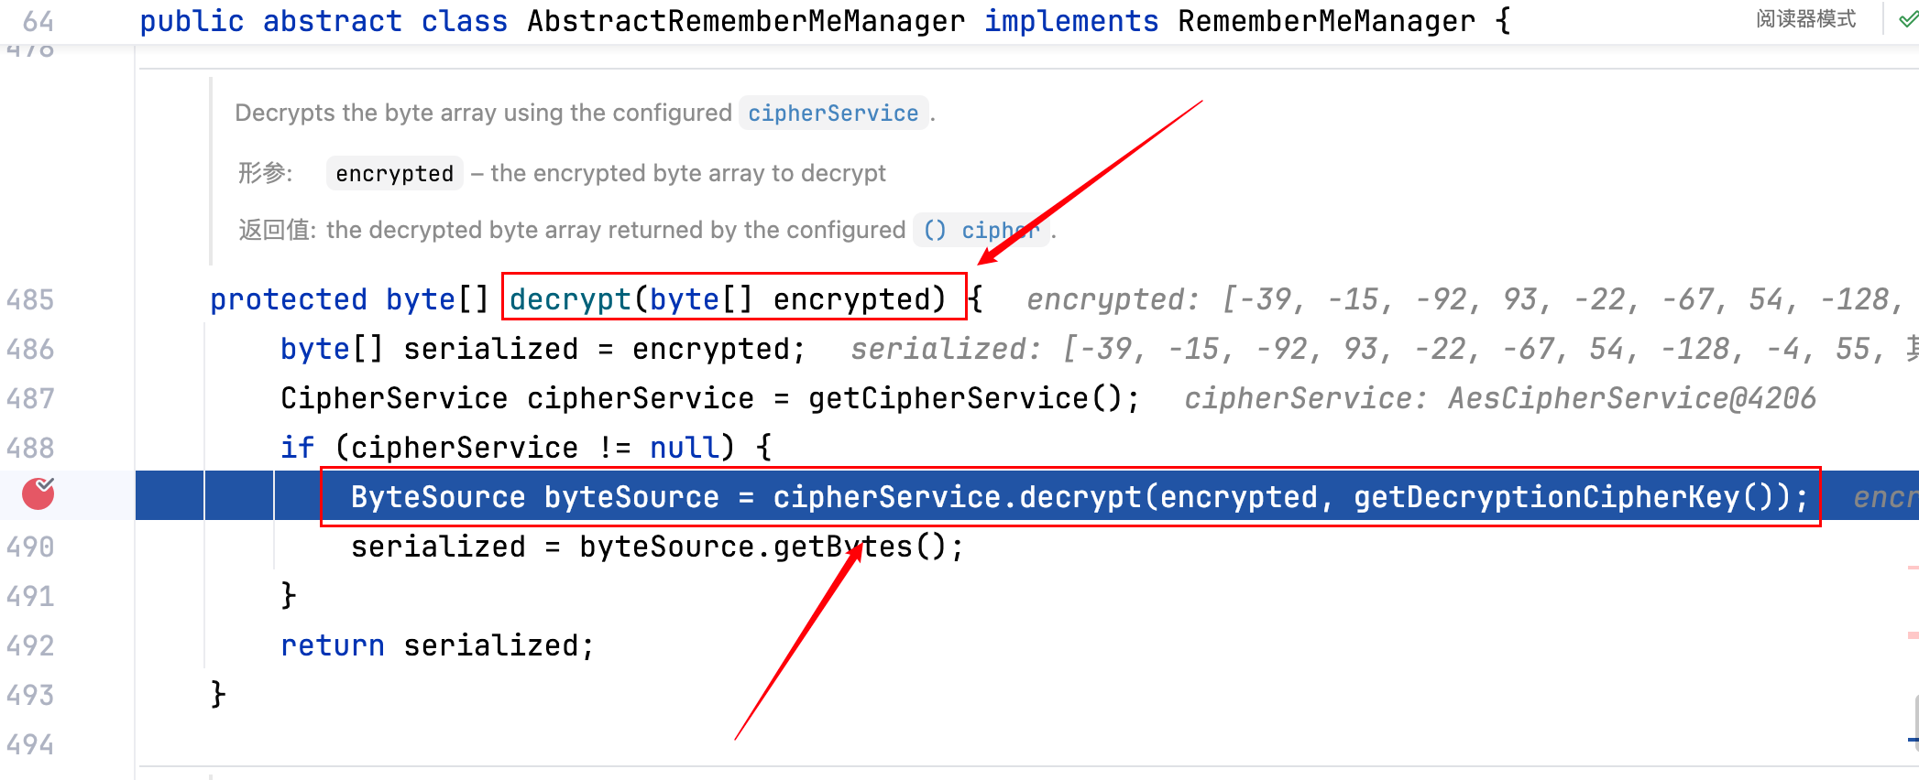
Task: Toggle the red breakpoint on the highlighted line
Action: (x=38, y=494)
